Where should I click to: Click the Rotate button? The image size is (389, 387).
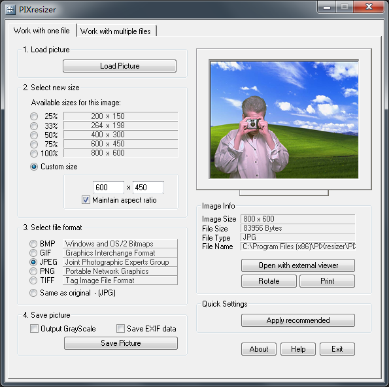tap(269, 281)
